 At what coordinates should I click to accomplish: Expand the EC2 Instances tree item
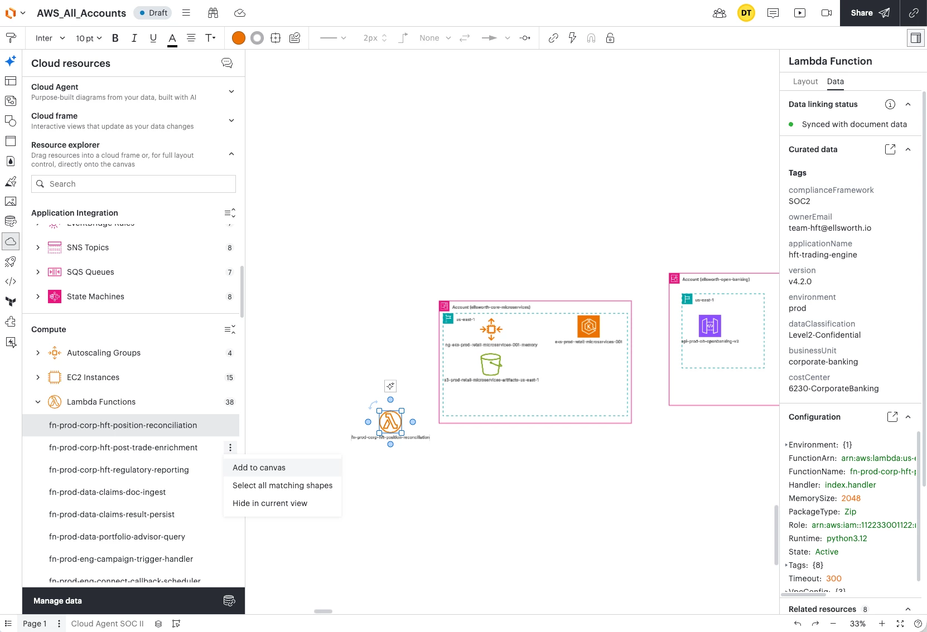(38, 377)
